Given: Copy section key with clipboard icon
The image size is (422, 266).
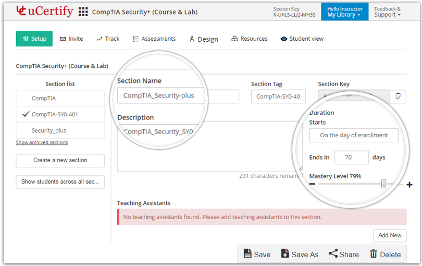Looking at the screenshot, I should click(x=398, y=96).
